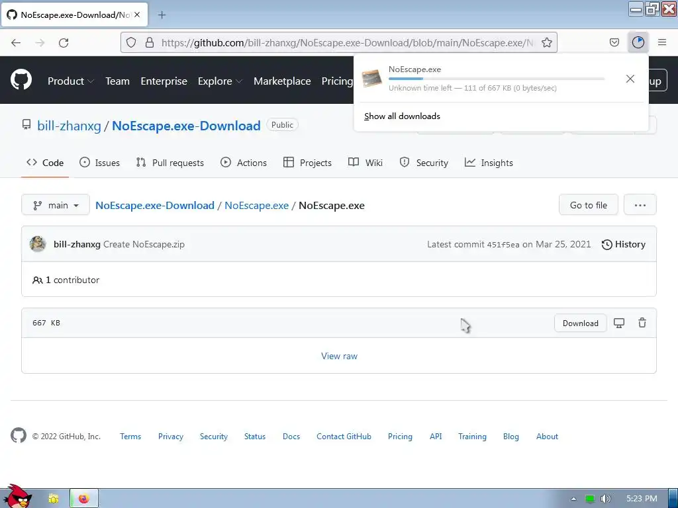Cancel the NoEscape.exe download
The width and height of the screenshot is (678, 508).
click(x=630, y=79)
